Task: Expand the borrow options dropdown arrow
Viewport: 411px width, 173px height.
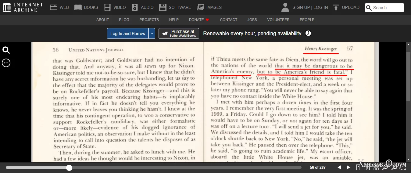Action: tap(152, 34)
